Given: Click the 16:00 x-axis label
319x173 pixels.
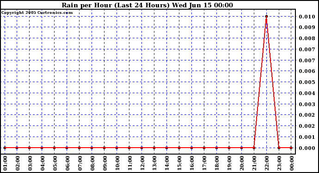Looking at the screenshot, I should click(x=192, y=163).
